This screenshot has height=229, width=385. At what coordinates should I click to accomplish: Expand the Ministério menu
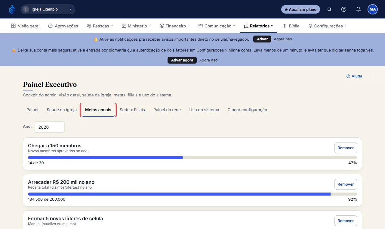136,26
